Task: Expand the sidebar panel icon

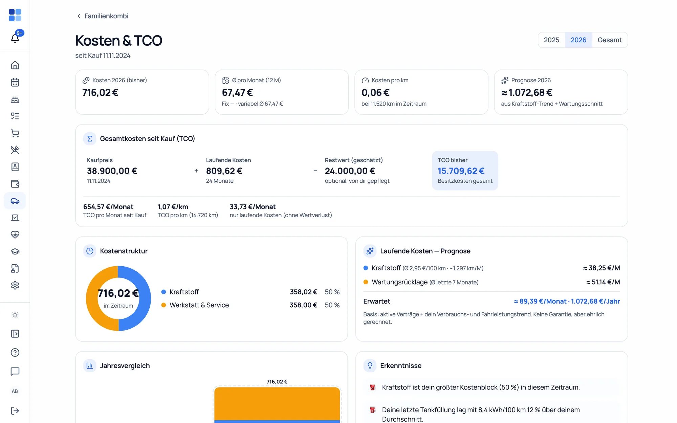Action: [15, 334]
